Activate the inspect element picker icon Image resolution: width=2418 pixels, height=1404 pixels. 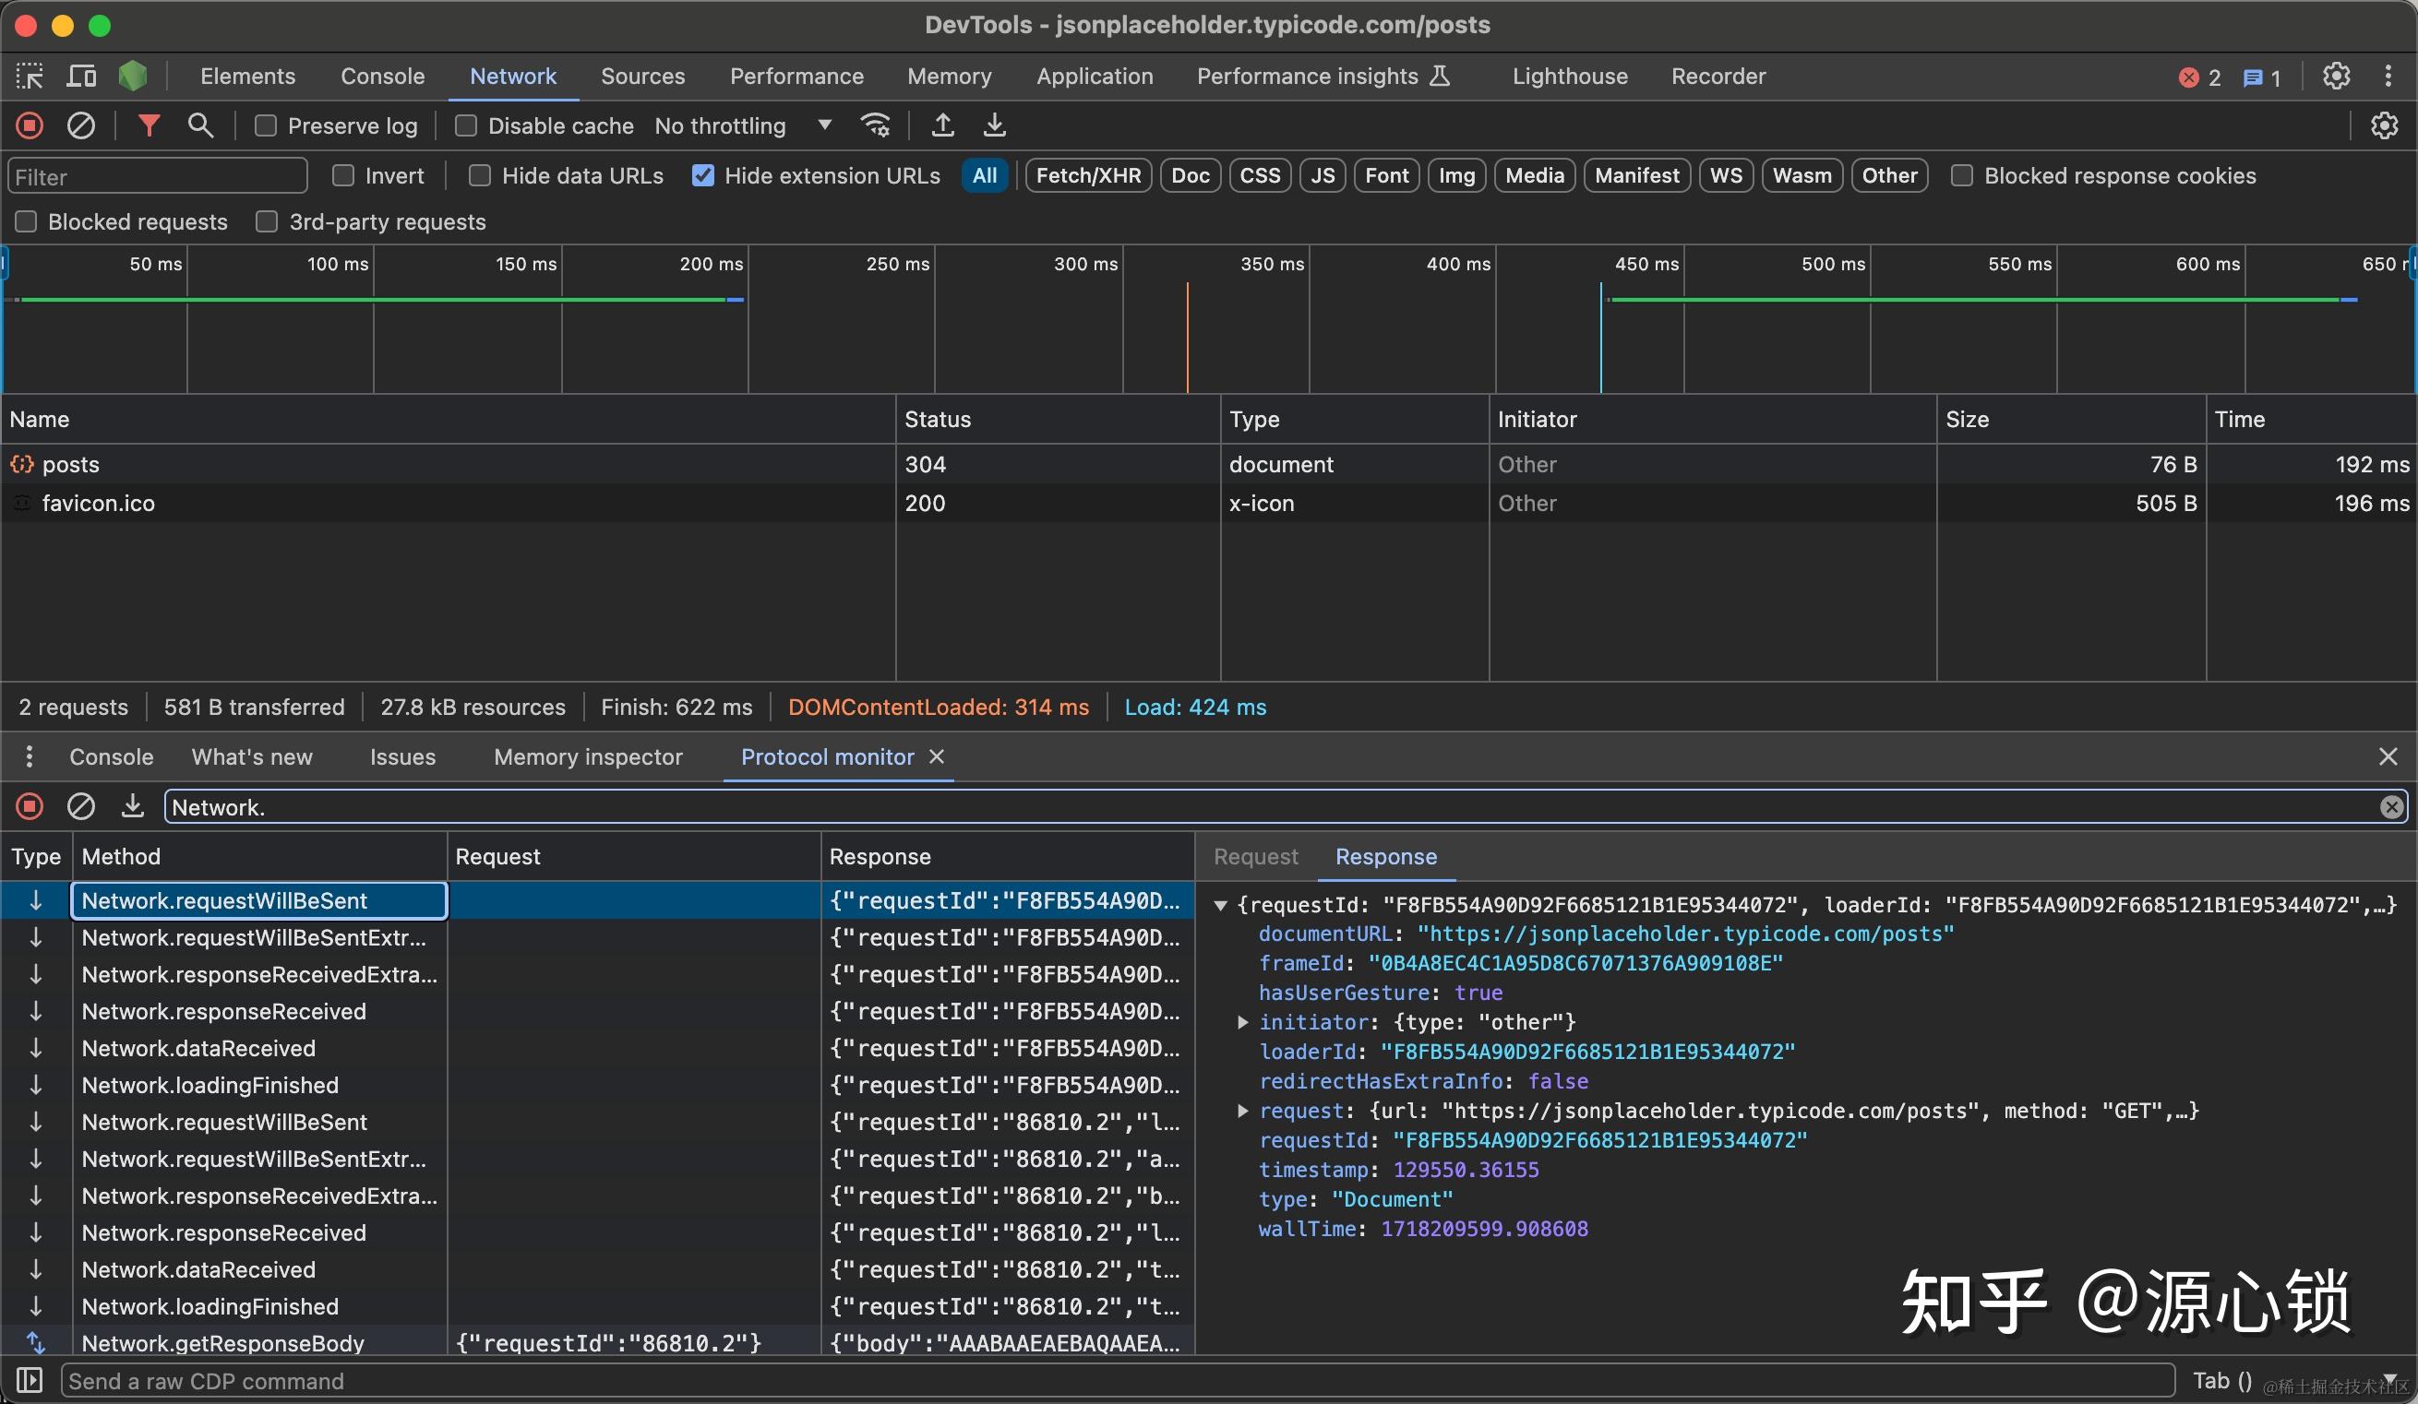point(30,76)
